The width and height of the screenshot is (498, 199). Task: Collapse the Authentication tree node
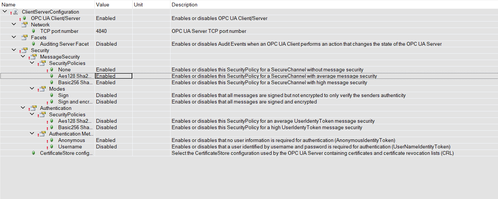point(23,108)
